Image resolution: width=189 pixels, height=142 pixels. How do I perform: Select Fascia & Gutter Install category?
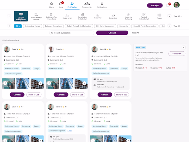[144, 16]
